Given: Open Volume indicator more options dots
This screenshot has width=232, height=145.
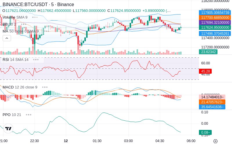Looking at the screenshot, I should [x=35, y=17].
